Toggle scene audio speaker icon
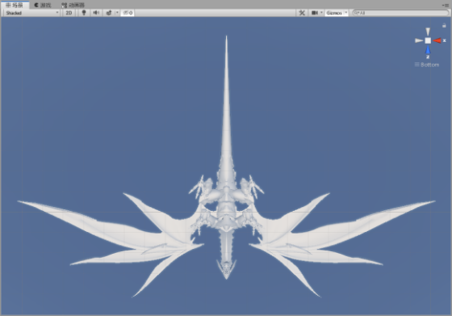This screenshot has width=452, height=316. pyautogui.click(x=96, y=13)
